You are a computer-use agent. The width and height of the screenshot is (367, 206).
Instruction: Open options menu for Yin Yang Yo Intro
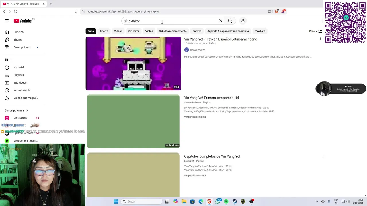point(321,39)
